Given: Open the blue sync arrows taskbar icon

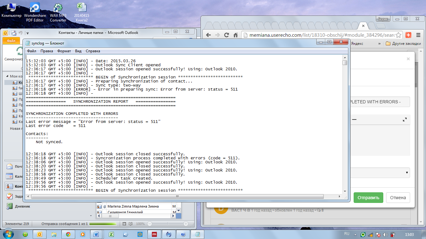Looking at the screenshot, I should (x=169, y=234).
